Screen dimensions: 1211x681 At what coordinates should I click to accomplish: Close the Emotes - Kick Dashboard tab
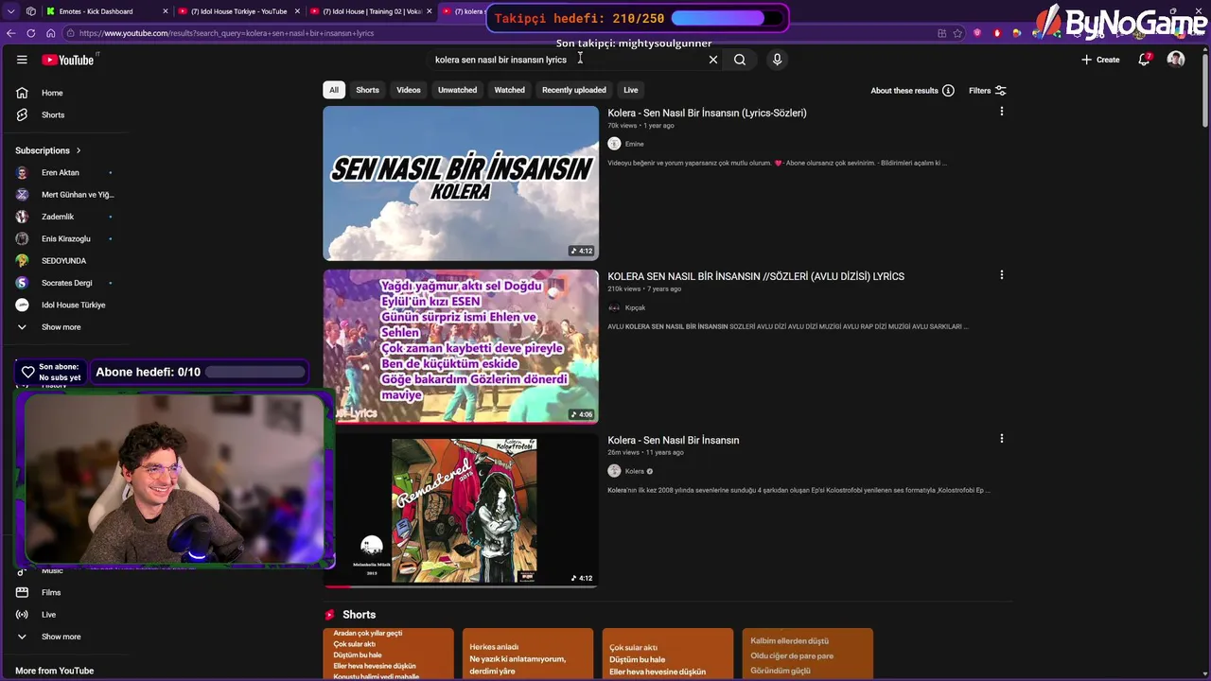166,11
